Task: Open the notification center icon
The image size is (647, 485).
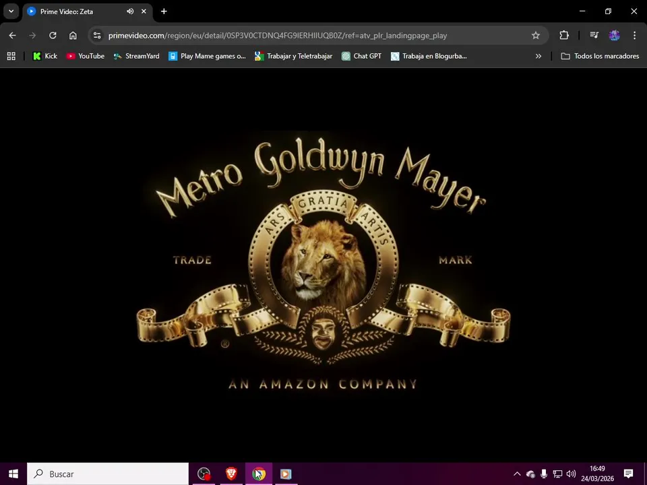Action: pos(628,474)
